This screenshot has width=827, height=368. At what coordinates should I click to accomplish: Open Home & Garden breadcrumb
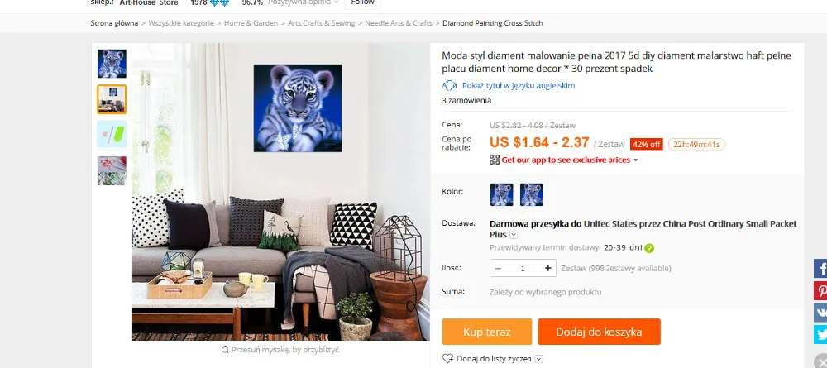(x=251, y=23)
